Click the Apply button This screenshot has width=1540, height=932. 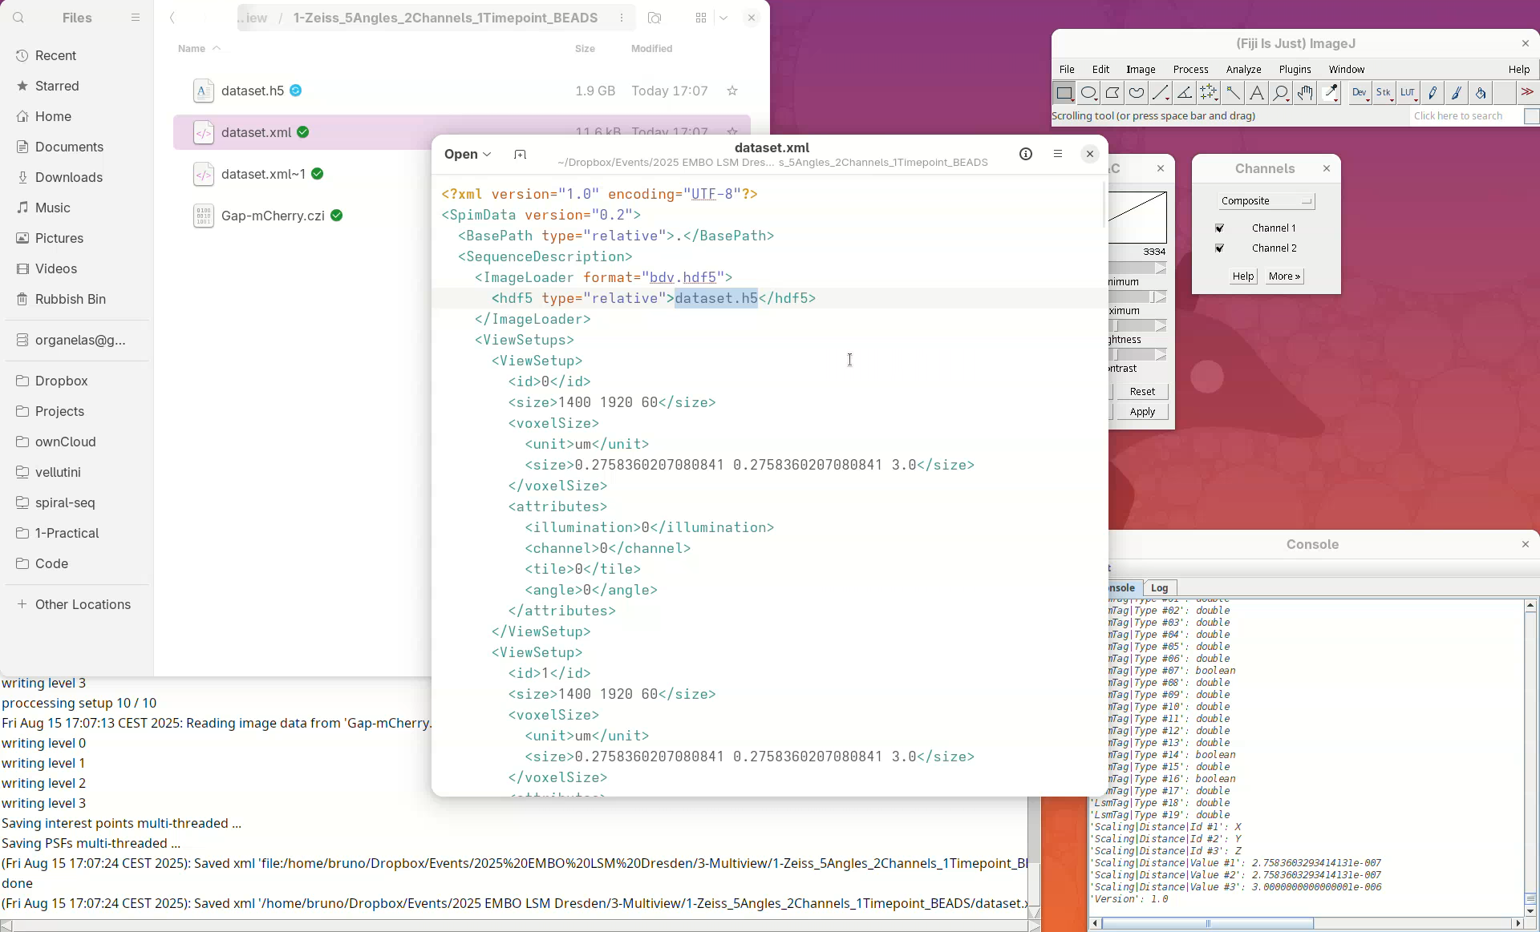1142,412
